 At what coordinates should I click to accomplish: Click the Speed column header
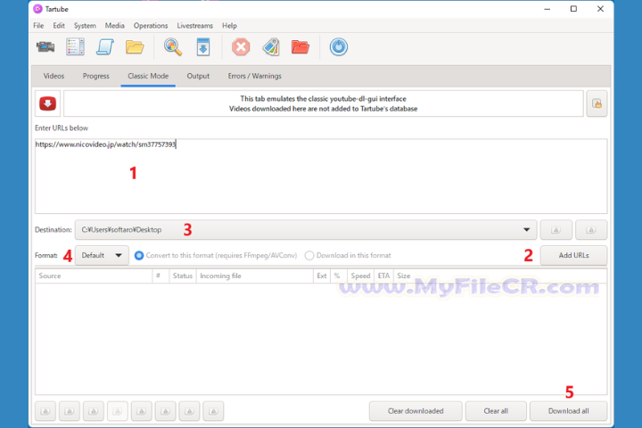361,276
